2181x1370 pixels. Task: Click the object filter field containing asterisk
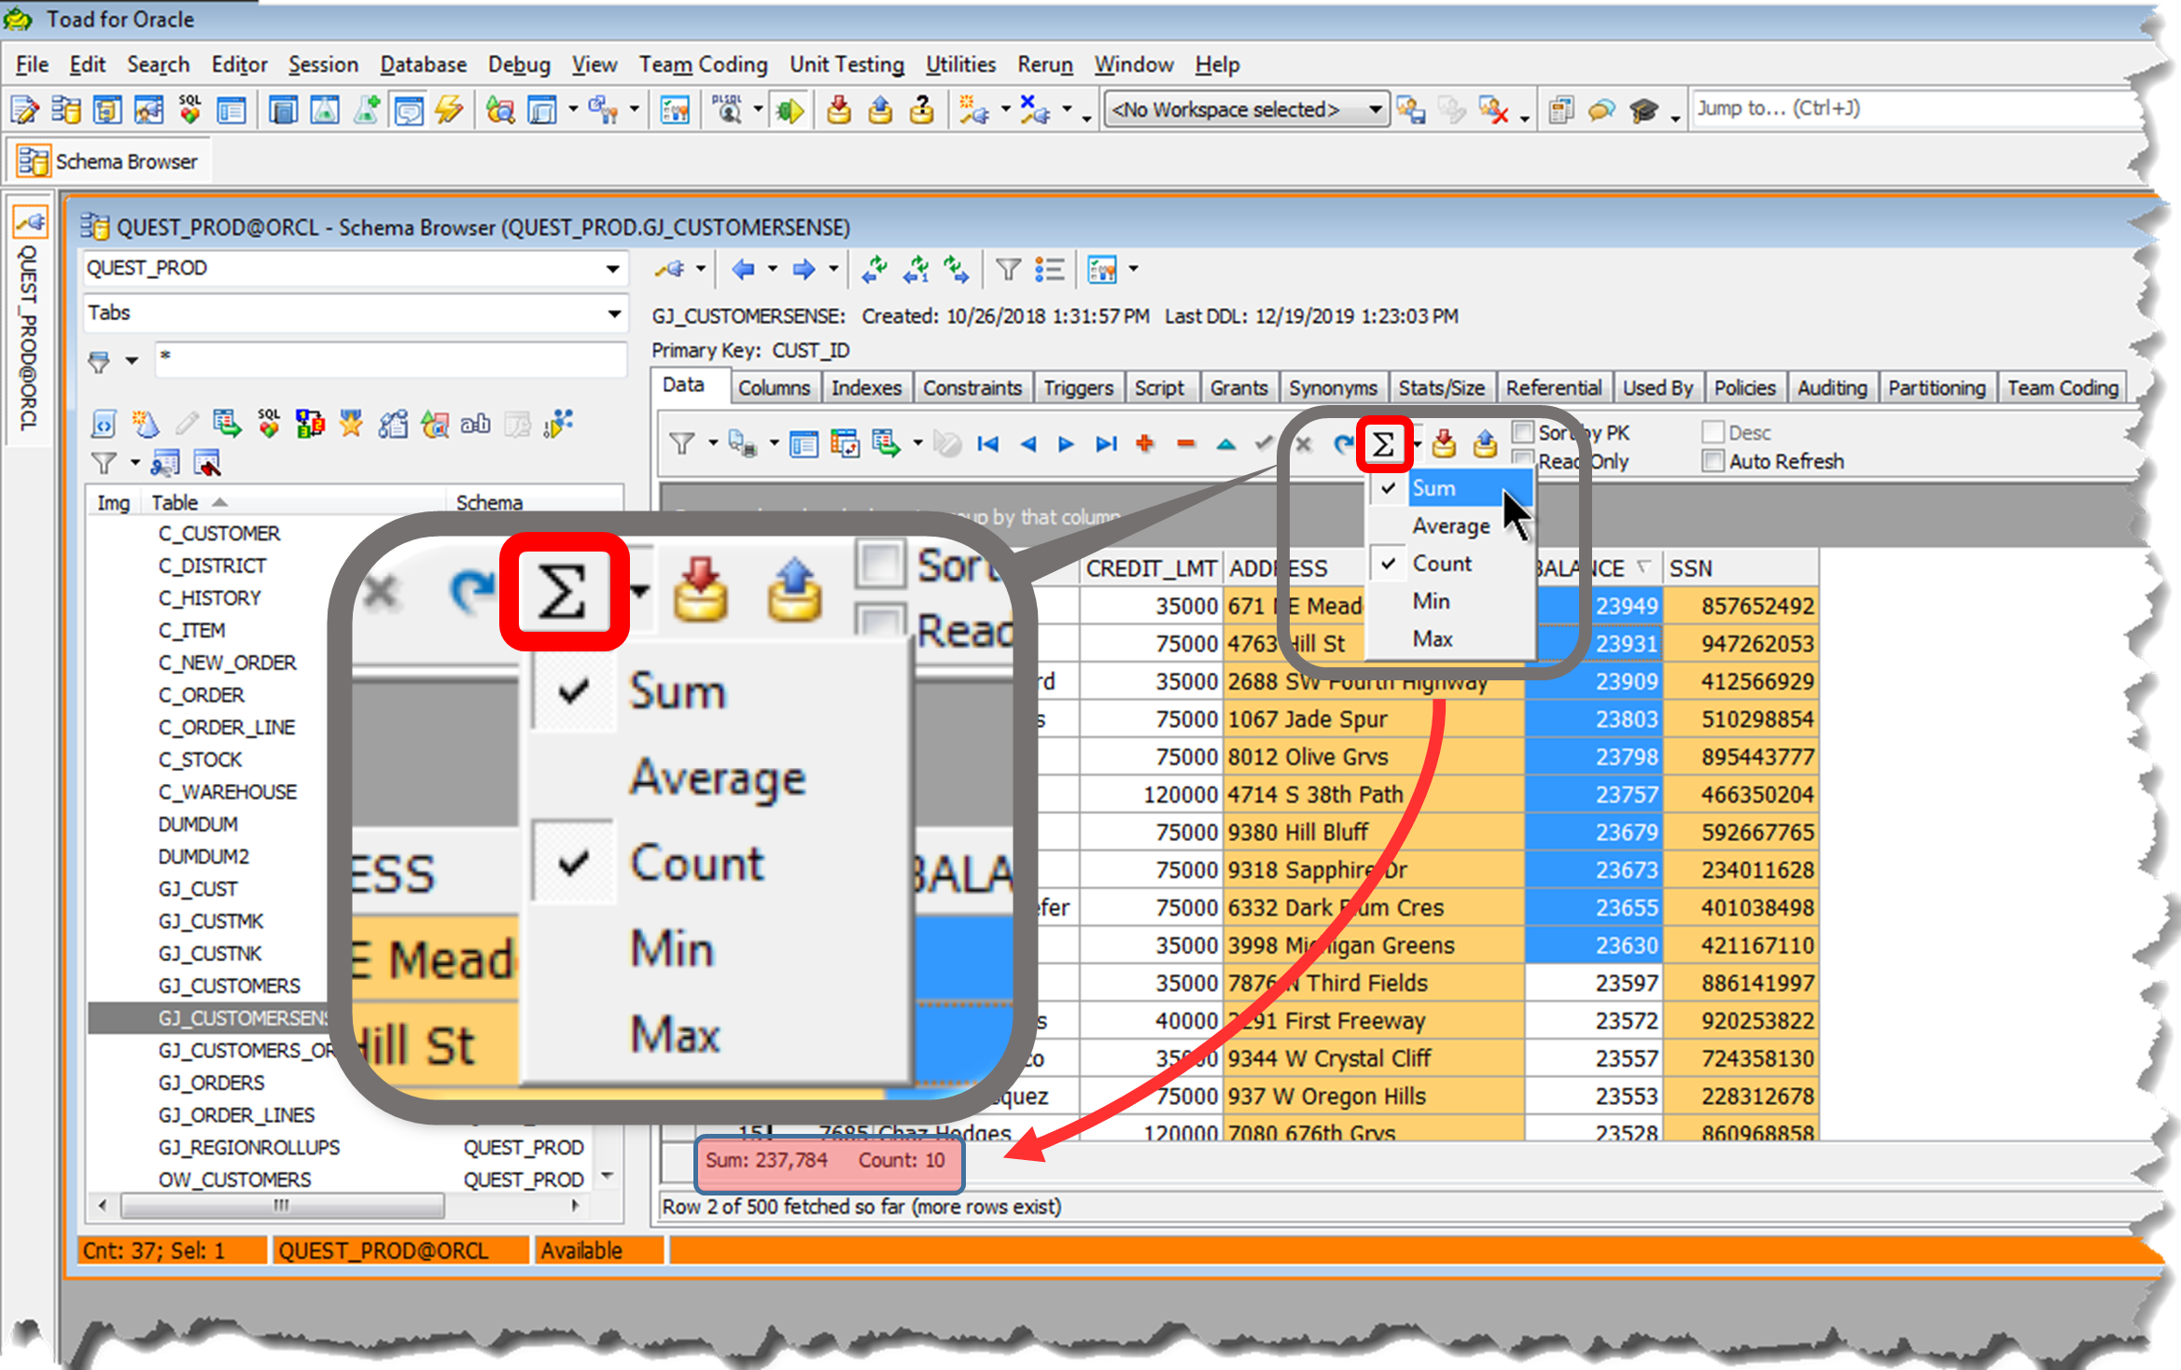(390, 358)
